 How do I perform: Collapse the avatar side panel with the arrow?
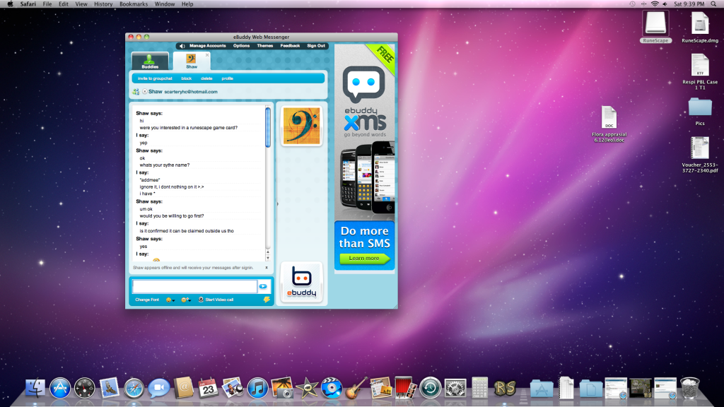click(277, 203)
